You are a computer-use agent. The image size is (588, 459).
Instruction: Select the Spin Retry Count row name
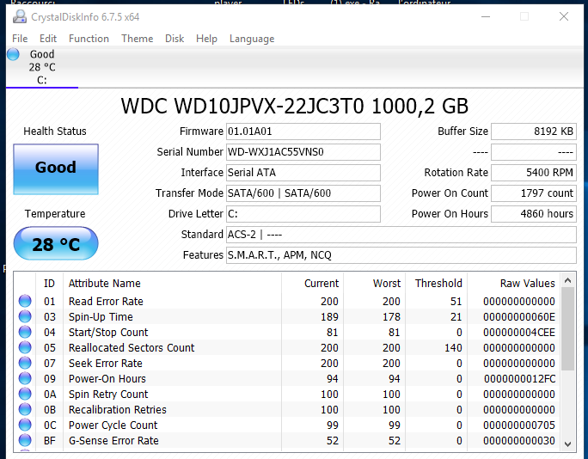point(108,394)
